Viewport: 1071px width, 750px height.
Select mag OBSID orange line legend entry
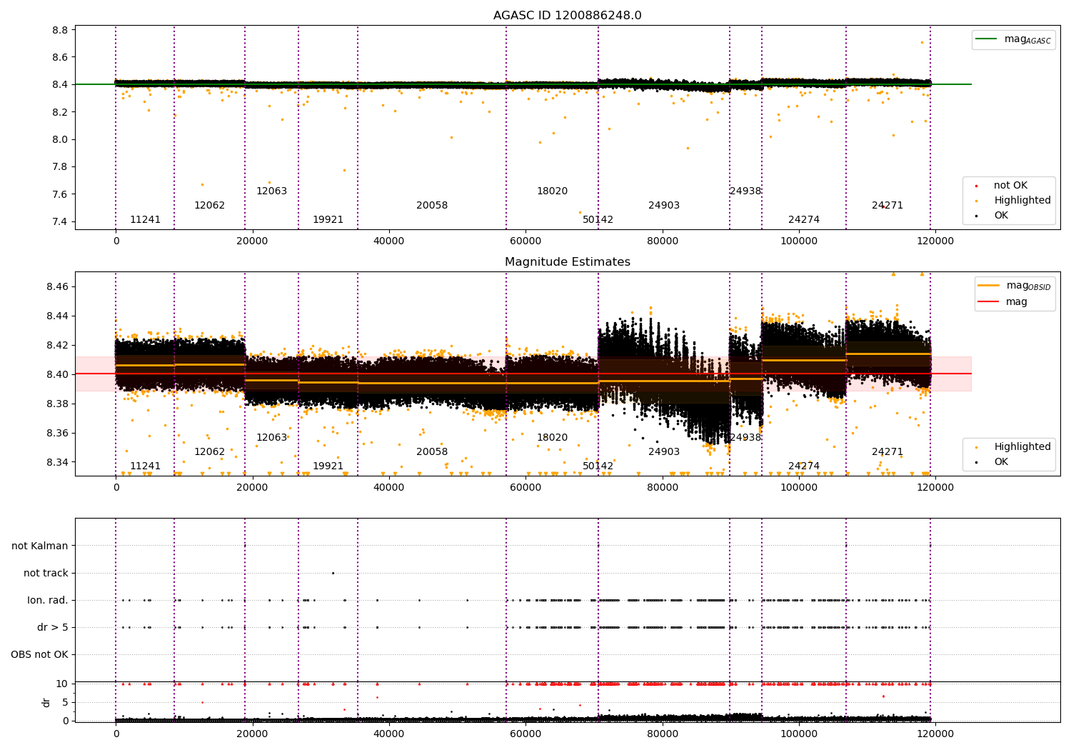(x=1014, y=286)
